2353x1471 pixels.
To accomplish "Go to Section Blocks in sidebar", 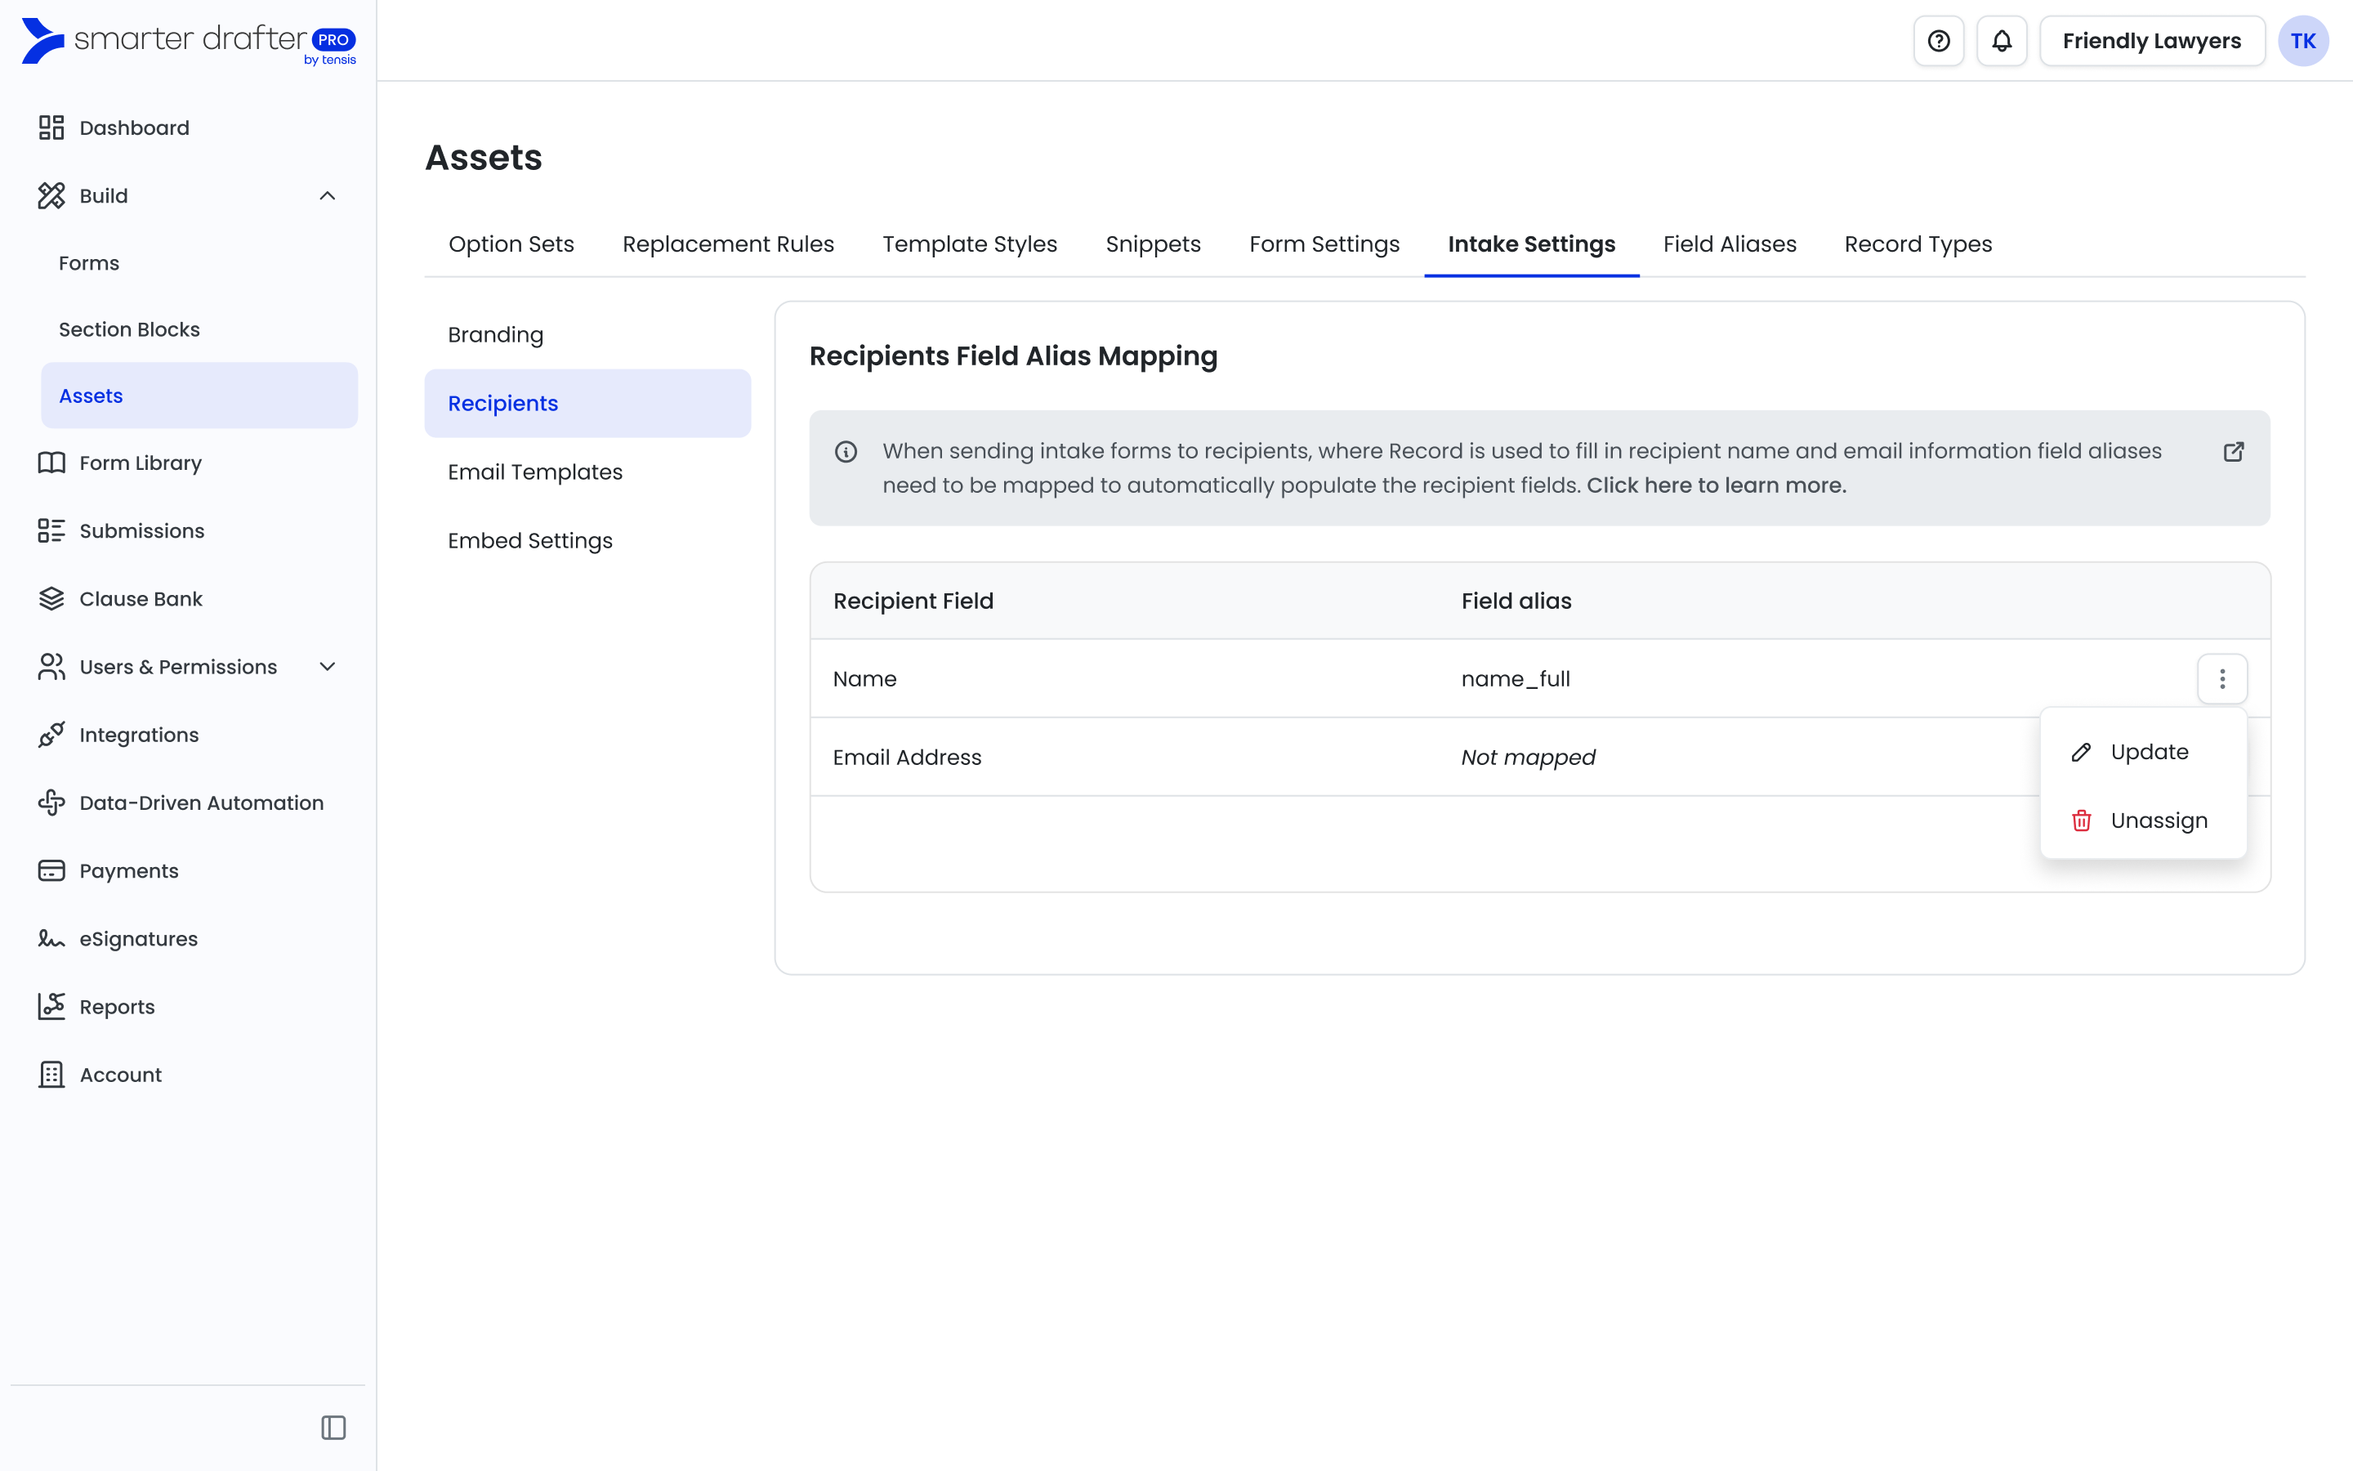I will pos(129,329).
